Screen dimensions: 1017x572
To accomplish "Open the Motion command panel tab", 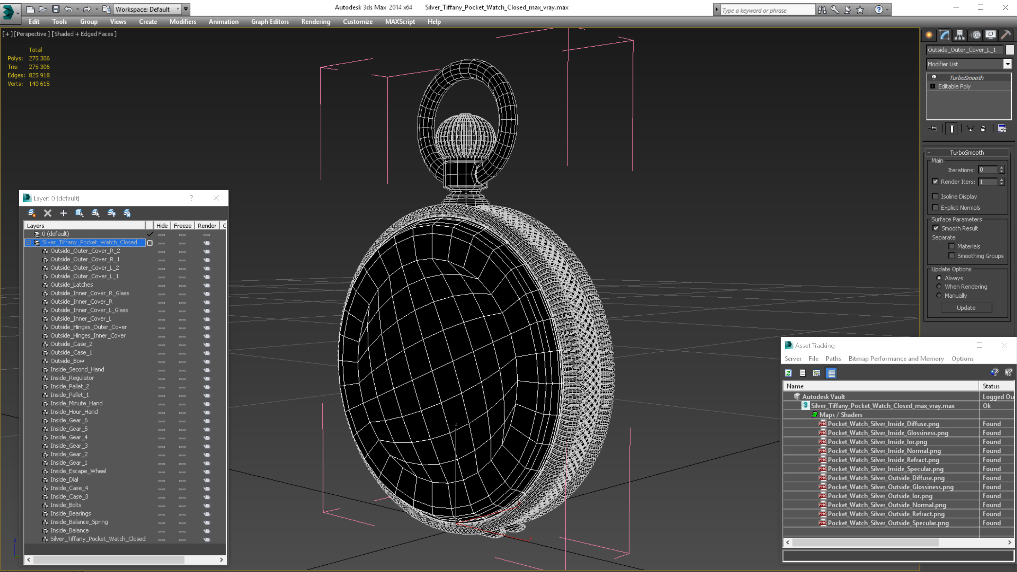I will pos(976,35).
